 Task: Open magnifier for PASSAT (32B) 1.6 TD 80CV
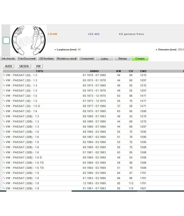tap(4, 163)
